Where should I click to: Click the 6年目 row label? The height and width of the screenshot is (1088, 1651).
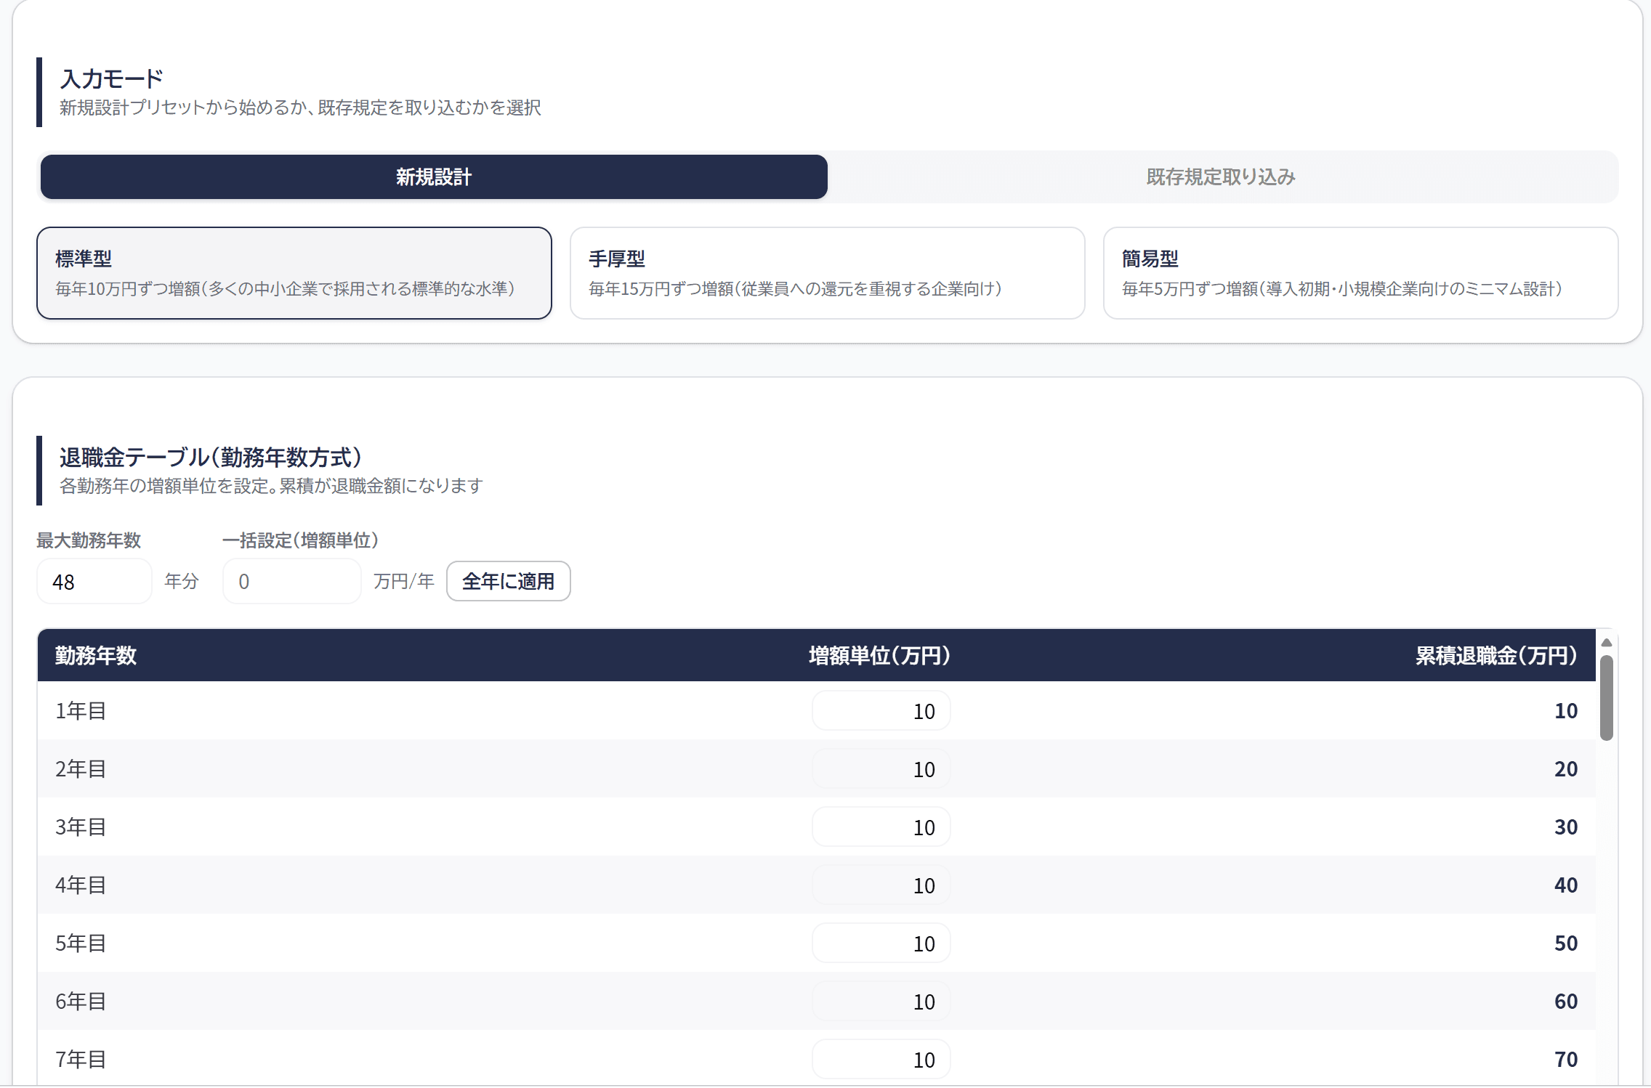81,1001
